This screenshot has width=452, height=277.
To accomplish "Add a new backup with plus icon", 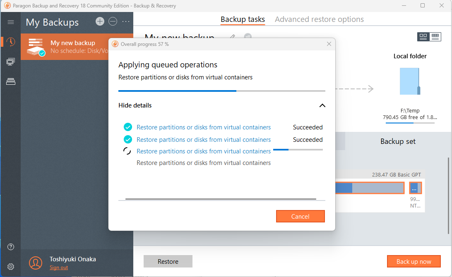I will [x=100, y=21].
